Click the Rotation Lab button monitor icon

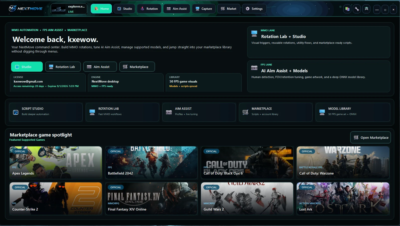pyautogui.click(x=51, y=67)
